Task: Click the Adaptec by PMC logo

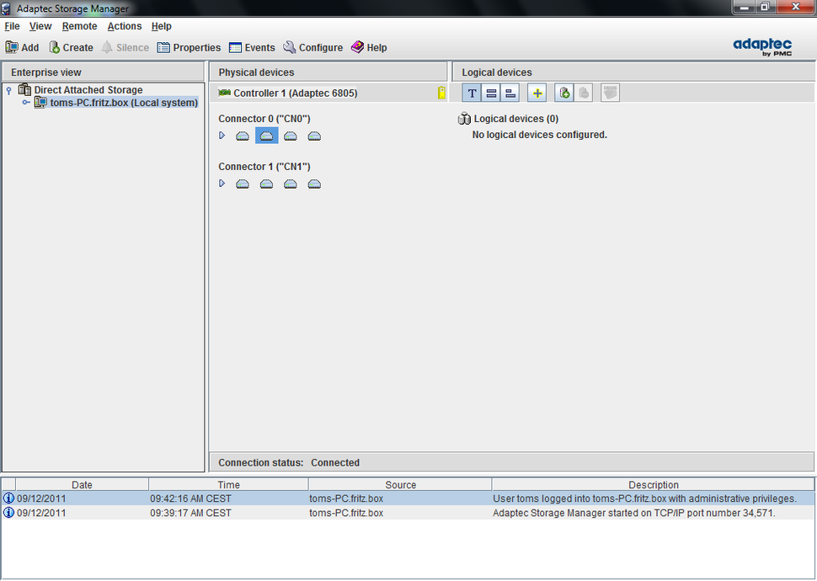Action: [762, 47]
